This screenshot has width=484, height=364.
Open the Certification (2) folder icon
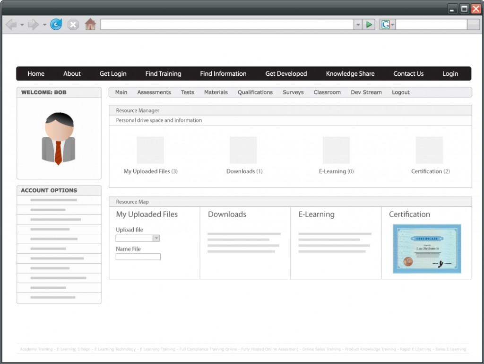(429, 150)
